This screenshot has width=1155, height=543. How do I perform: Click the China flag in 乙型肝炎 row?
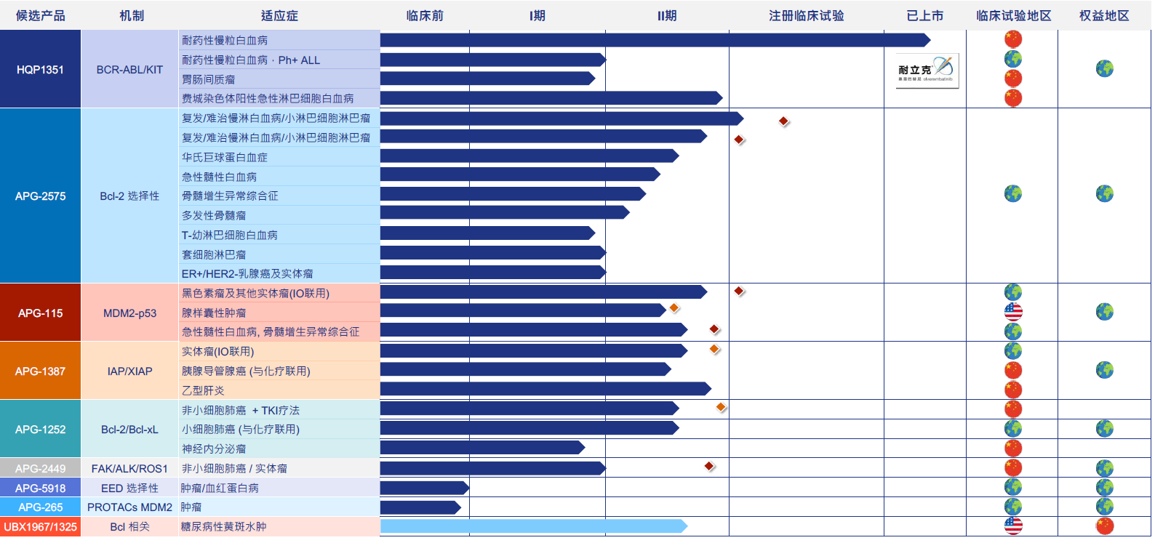pos(1013,390)
